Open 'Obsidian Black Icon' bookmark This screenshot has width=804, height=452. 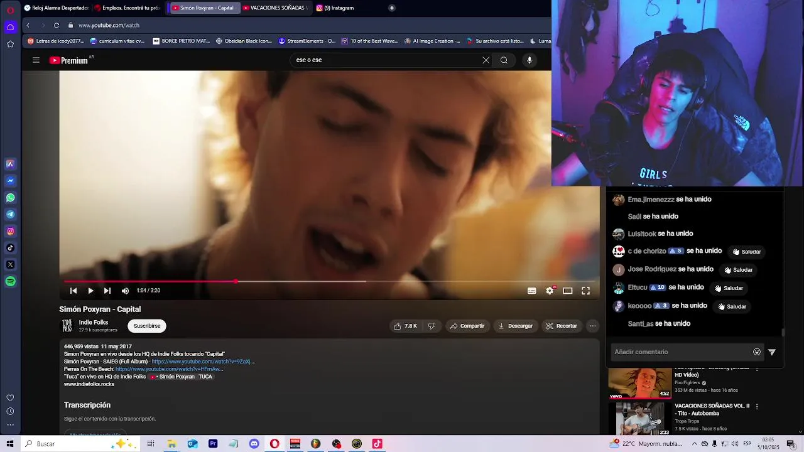(244, 41)
